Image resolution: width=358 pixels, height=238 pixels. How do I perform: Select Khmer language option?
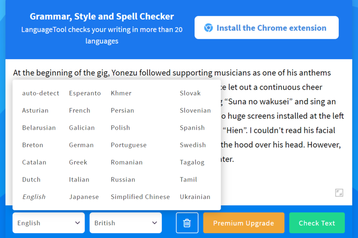coord(121,93)
